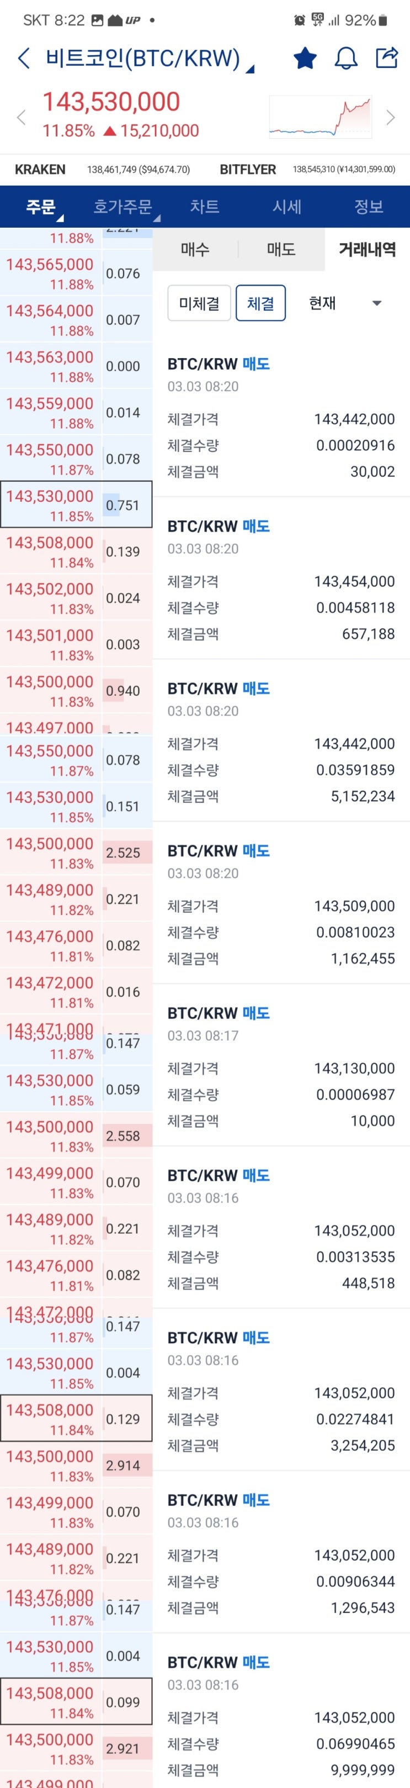Tap the highlighted 143,530,000 price row
This screenshot has height=1788, width=410.
click(x=50, y=504)
